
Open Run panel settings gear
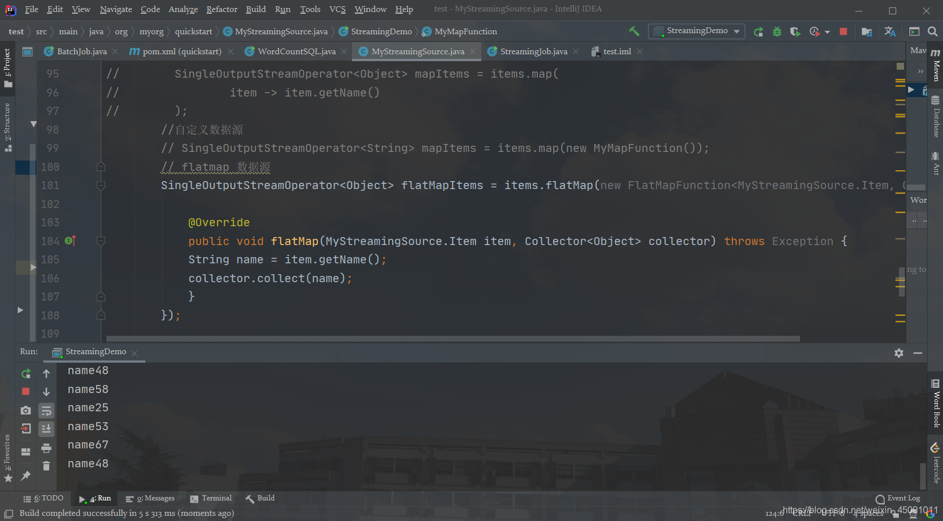[x=899, y=353]
